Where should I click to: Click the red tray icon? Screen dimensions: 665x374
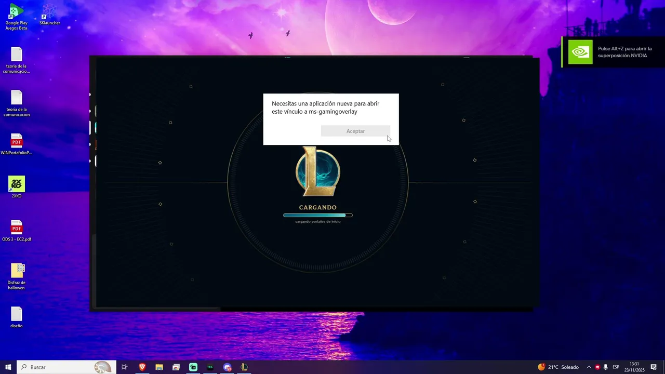point(597,367)
